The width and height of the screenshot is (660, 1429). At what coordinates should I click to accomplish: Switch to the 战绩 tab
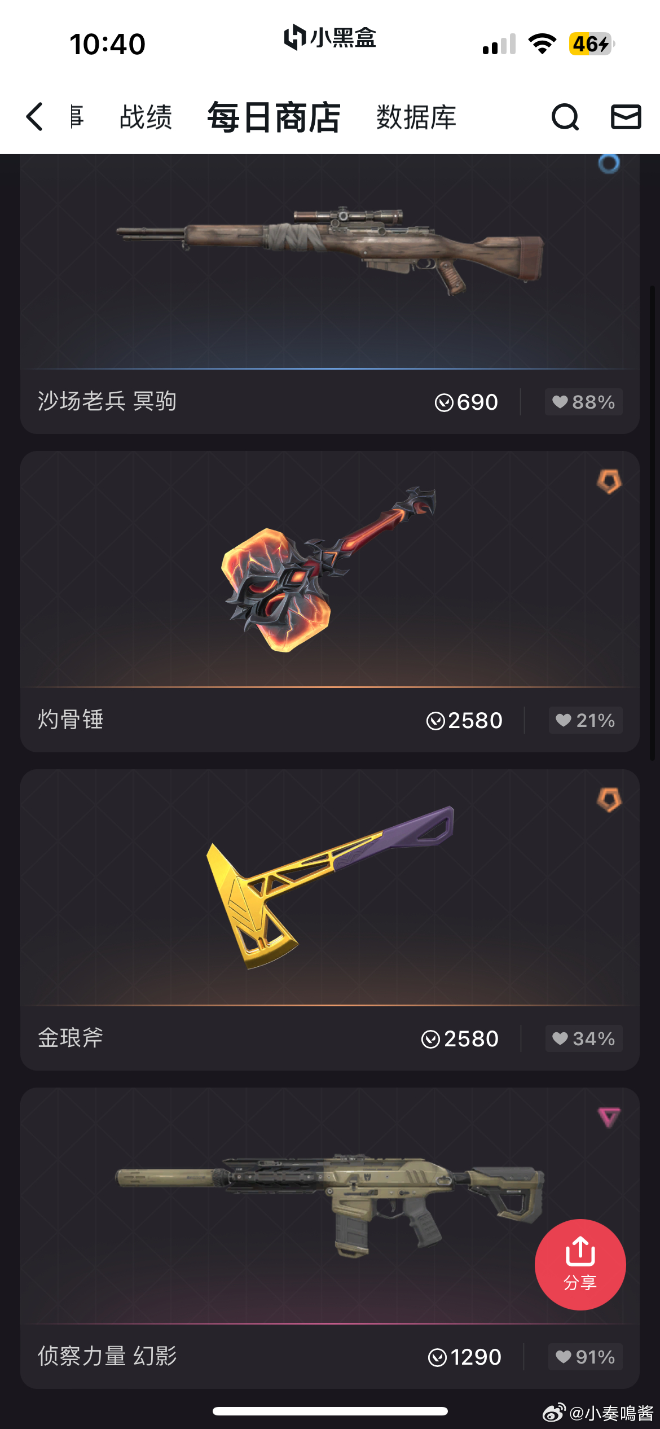(x=146, y=117)
